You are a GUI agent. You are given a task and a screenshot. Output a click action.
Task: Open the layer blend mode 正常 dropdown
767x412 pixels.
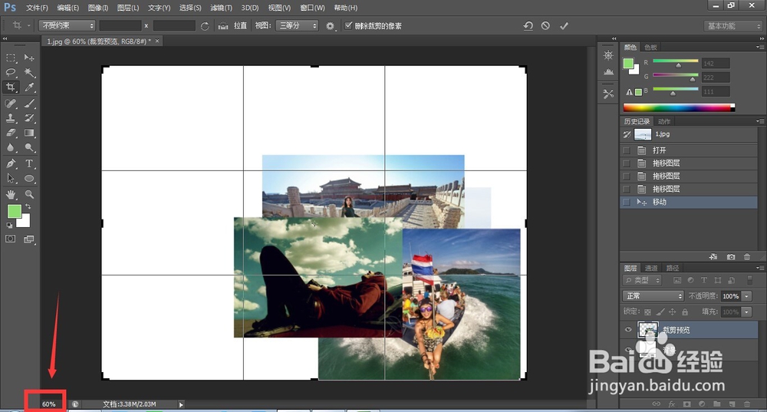[x=653, y=296]
